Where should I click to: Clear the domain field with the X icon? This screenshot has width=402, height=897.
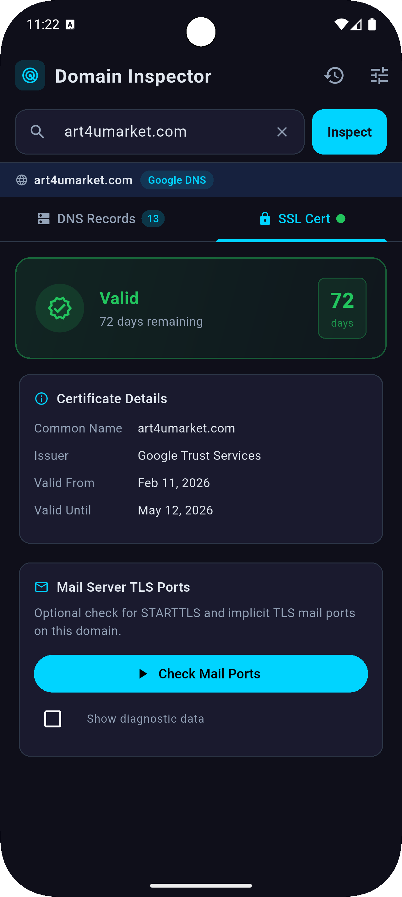pos(282,132)
